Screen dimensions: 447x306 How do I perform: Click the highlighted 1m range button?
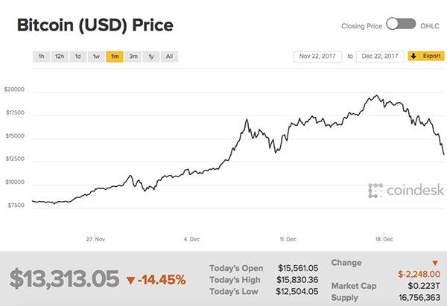point(115,56)
